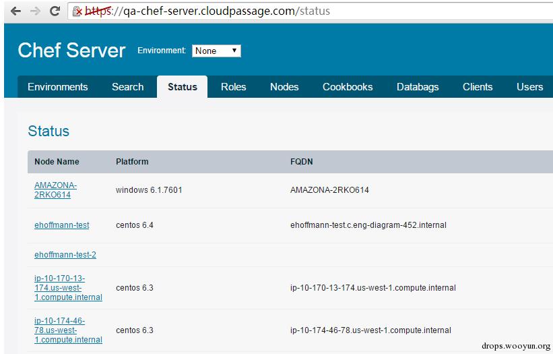This screenshot has height=354, width=553.
Task: Select platform cell 'centos 6.4'
Action: [135, 225]
